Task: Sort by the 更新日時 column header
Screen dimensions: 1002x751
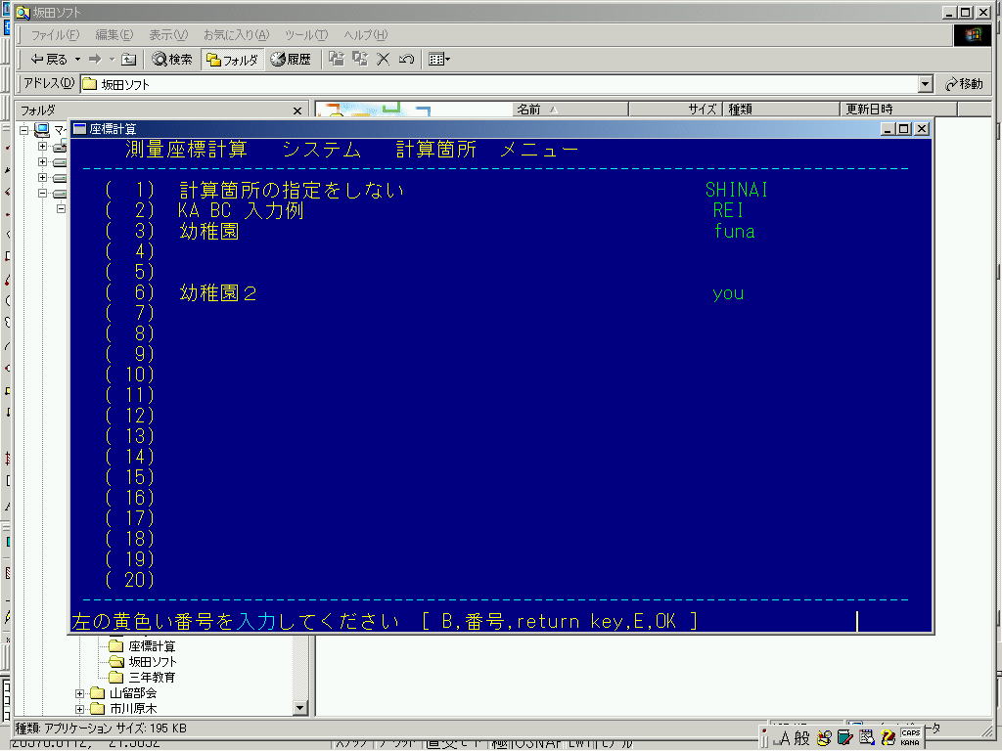Action: coord(898,110)
